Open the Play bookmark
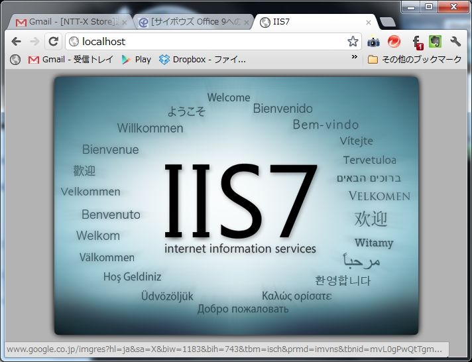 [136, 60]
